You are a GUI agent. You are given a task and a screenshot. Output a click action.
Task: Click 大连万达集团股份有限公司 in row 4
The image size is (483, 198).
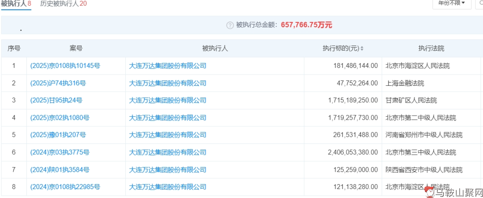click(x=167, y=118)
